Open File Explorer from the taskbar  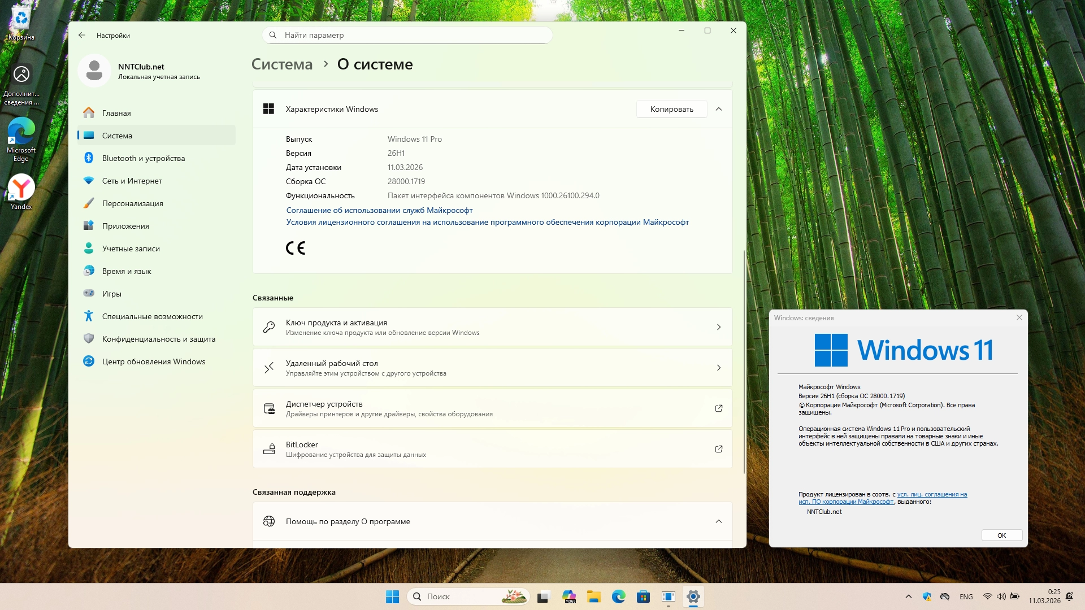(593, 596)
